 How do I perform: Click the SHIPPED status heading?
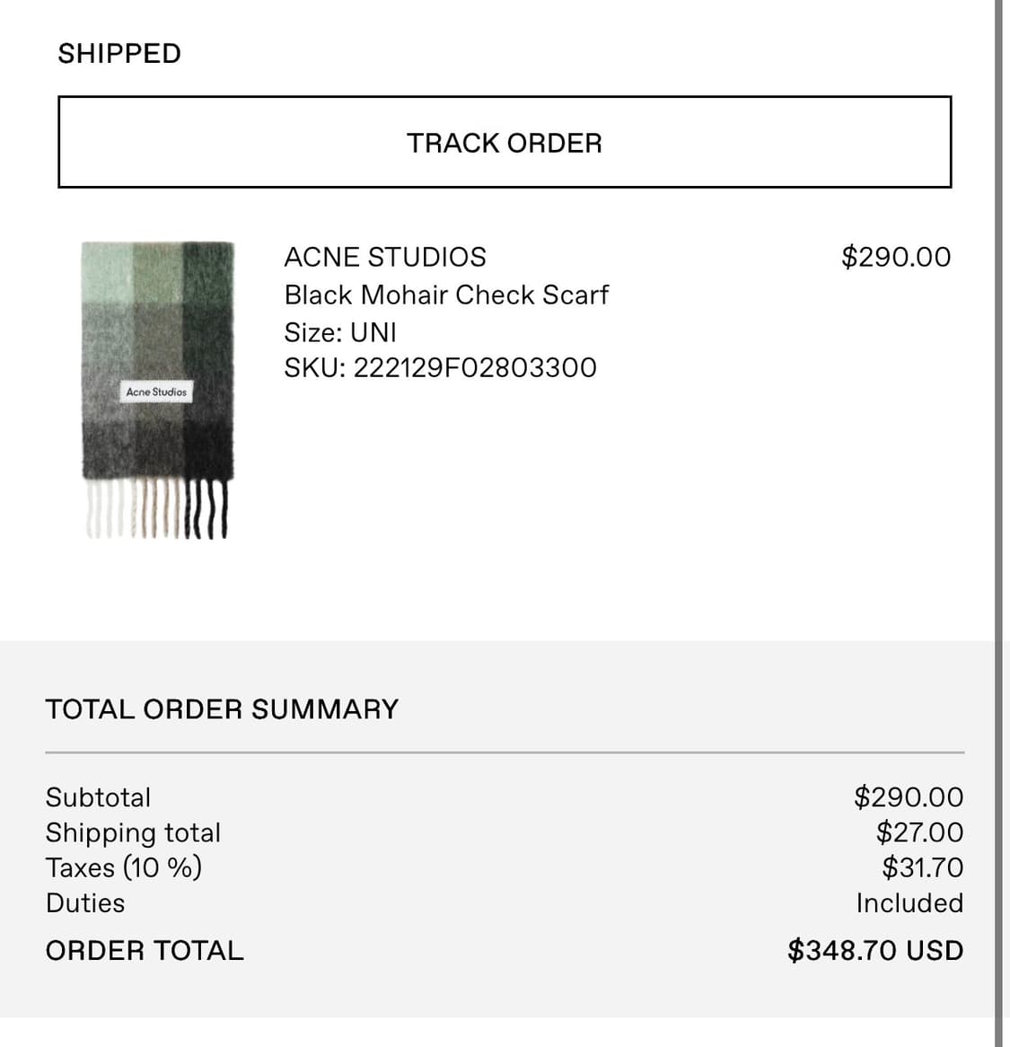coord(119,54)
